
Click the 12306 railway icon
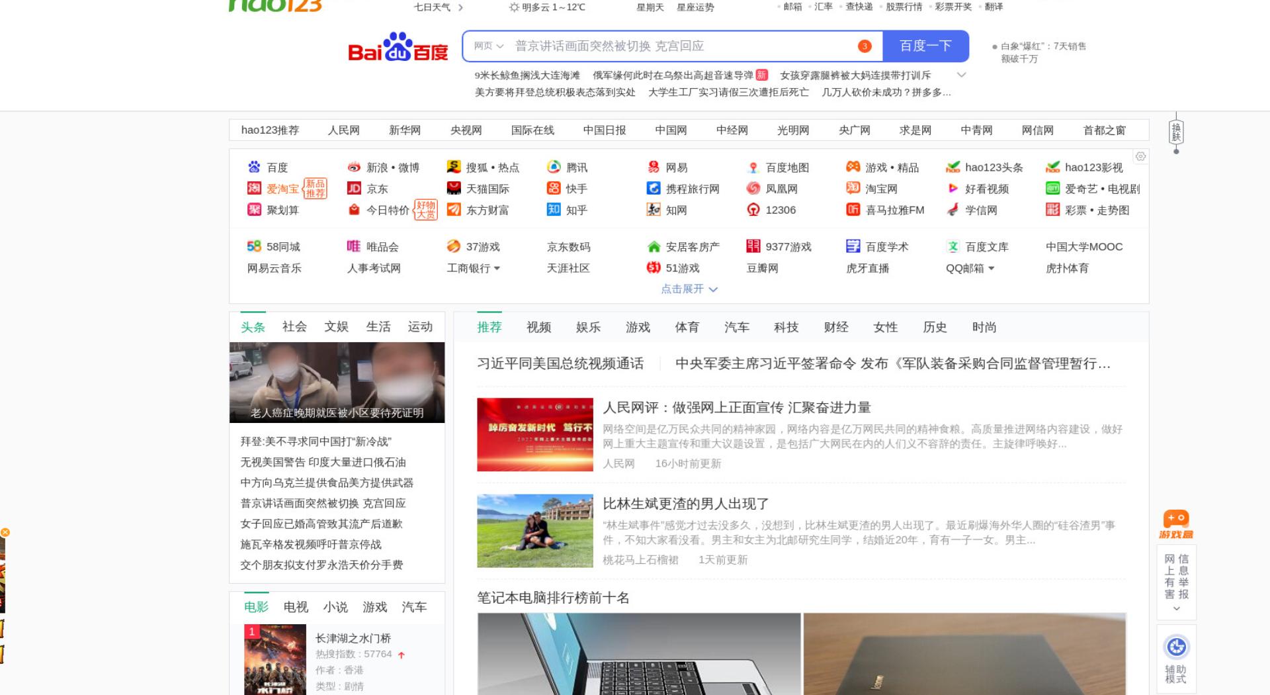(753, 209)
